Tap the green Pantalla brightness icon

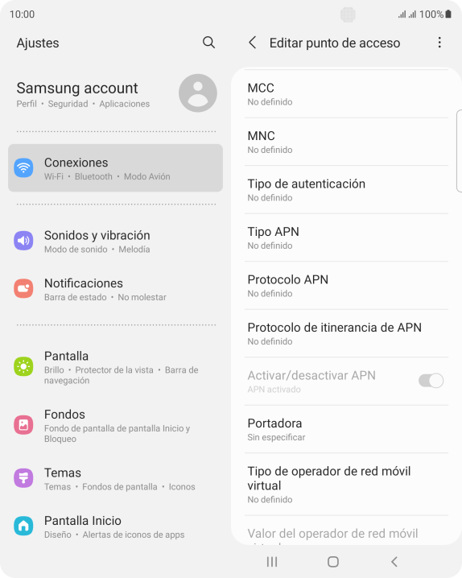click(23, 366)
